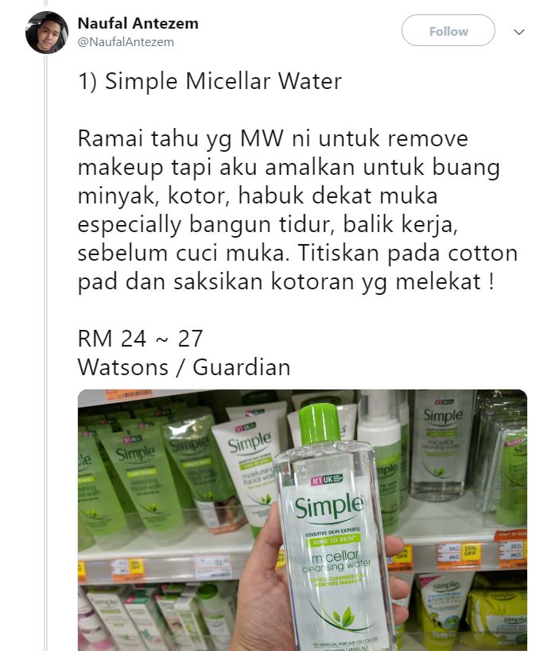Click the green bottle cap in the photo
Image resolution: width=555 pixels, height=651 pixels.
tap(319, 424)
